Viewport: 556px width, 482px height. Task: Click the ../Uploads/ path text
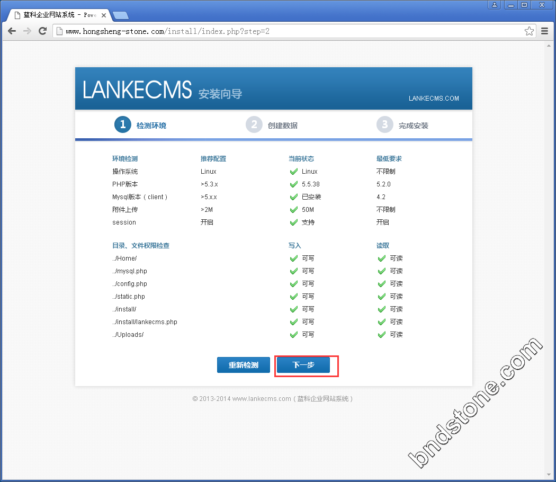pos(128,335)
